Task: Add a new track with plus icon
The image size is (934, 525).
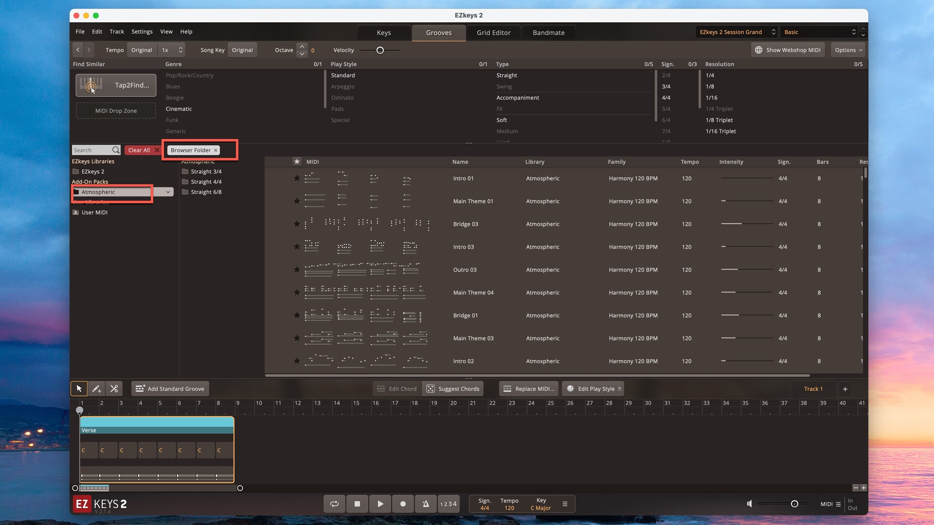Action: click(x=845, y=389)
